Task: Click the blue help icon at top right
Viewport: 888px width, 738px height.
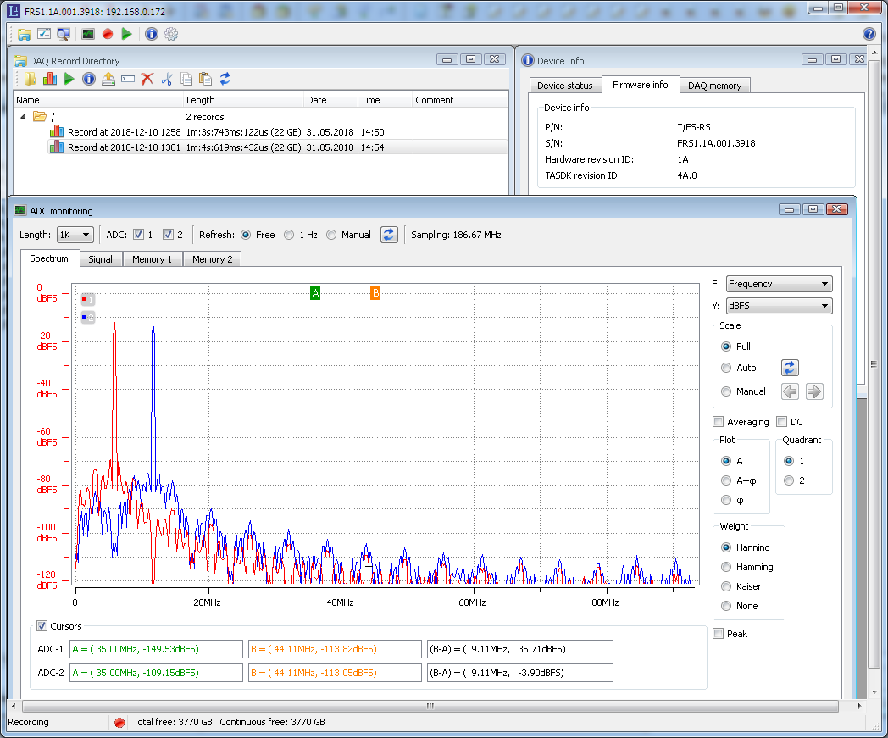Action: tap(869, 34)
